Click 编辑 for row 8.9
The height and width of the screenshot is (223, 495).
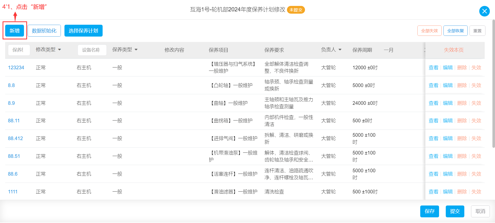[x=448, y=103]
